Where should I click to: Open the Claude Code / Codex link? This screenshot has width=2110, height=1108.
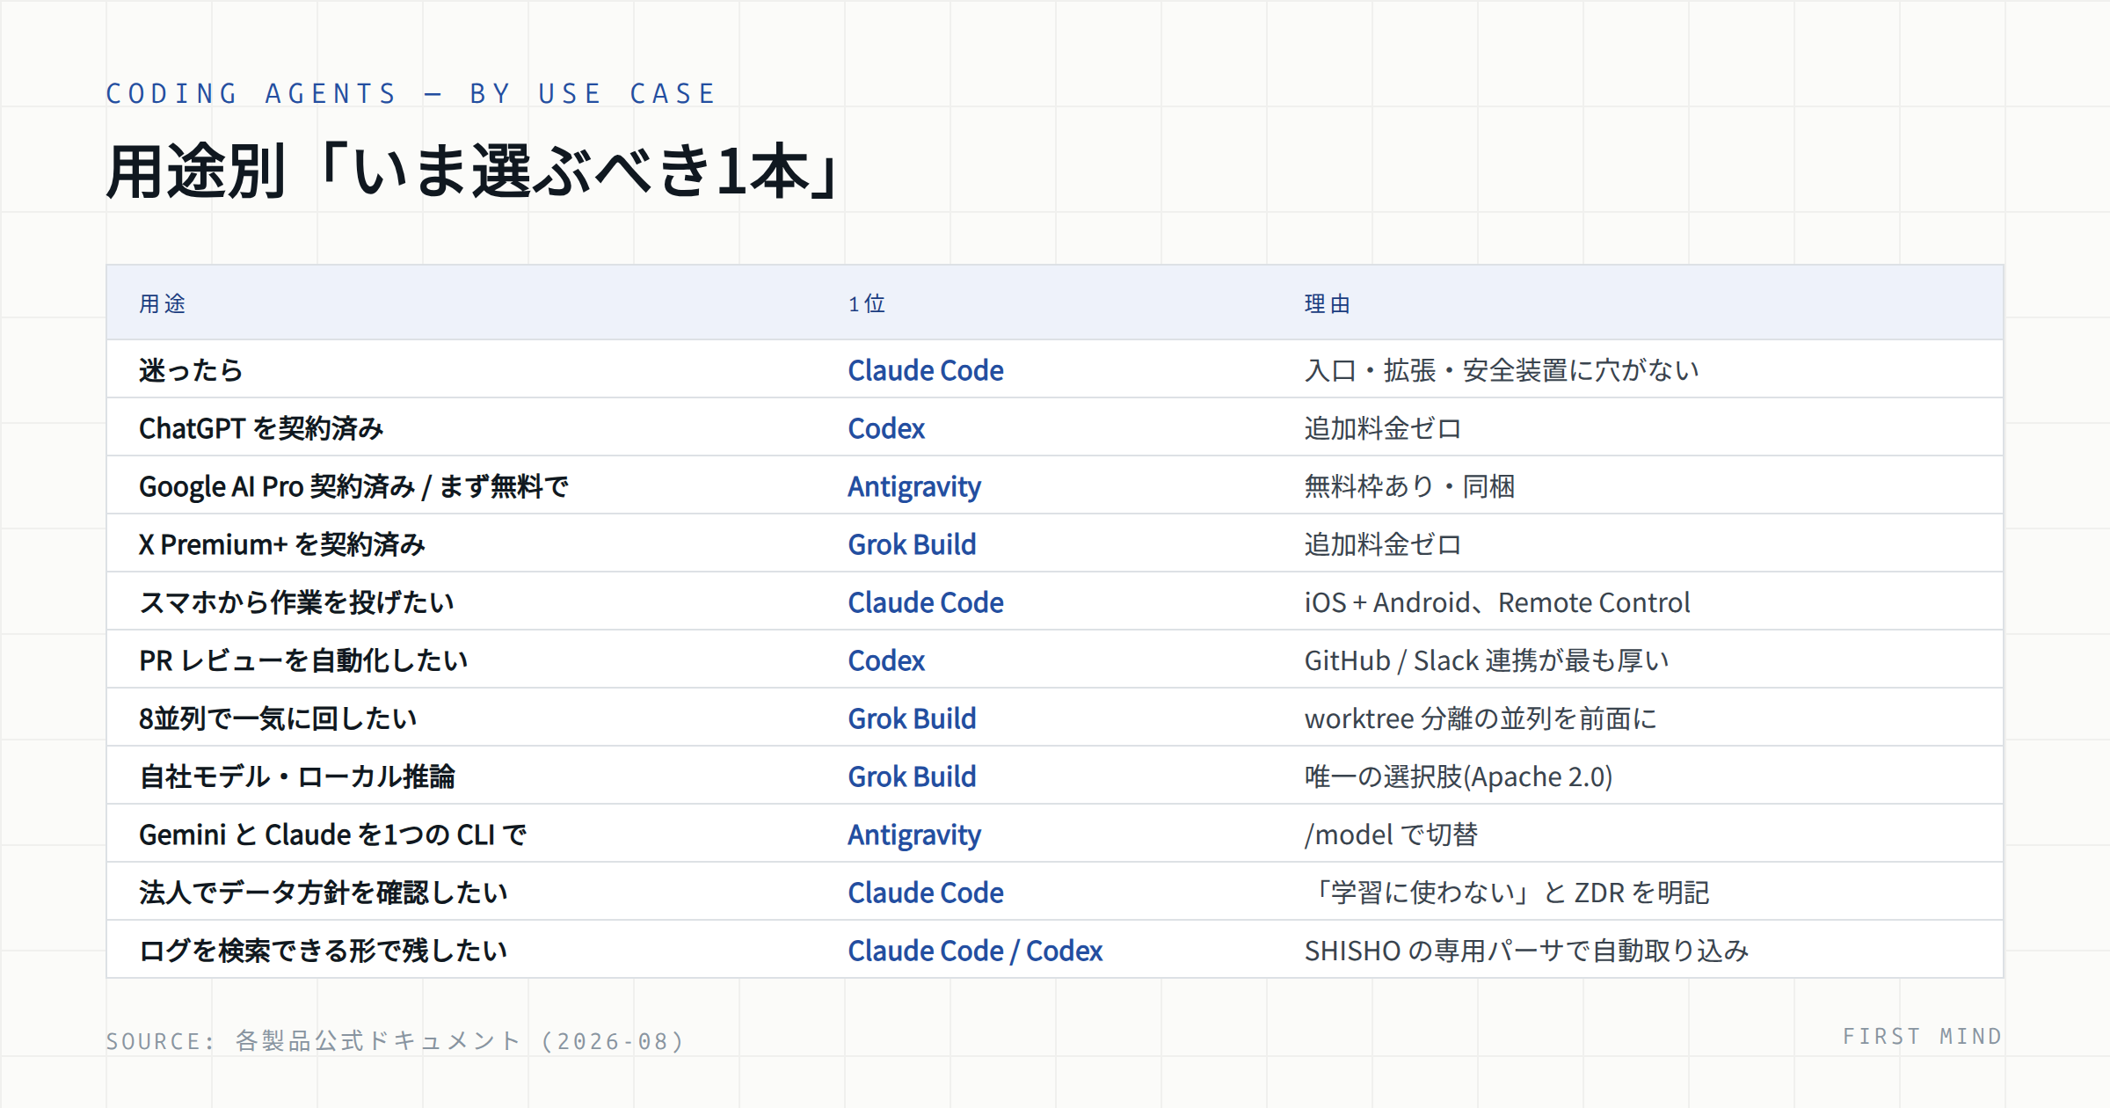pos(975,951)
